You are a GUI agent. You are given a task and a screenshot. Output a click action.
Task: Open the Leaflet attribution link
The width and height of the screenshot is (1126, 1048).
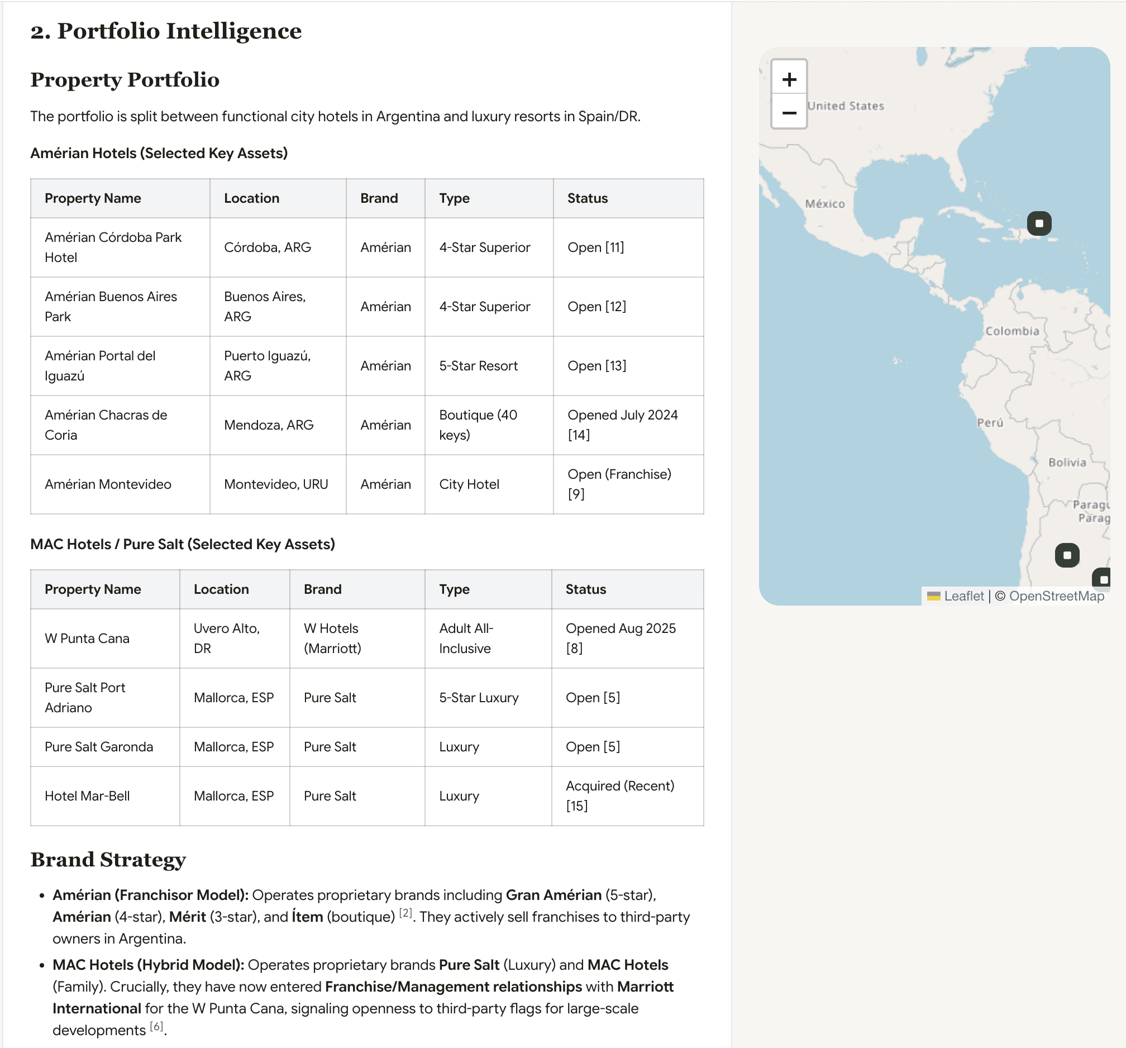pos(963,596)
